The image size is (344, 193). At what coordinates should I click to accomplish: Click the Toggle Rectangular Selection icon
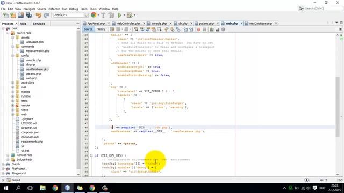click(x=159, y=29)
